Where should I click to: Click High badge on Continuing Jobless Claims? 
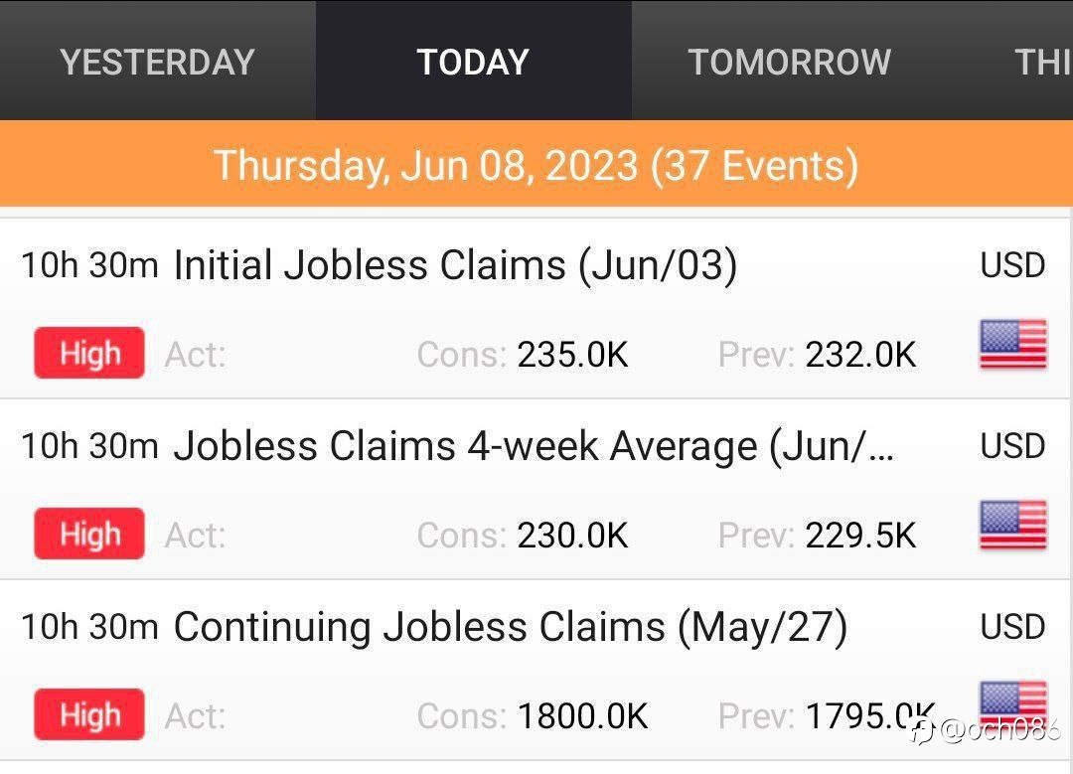click(89, 713)
